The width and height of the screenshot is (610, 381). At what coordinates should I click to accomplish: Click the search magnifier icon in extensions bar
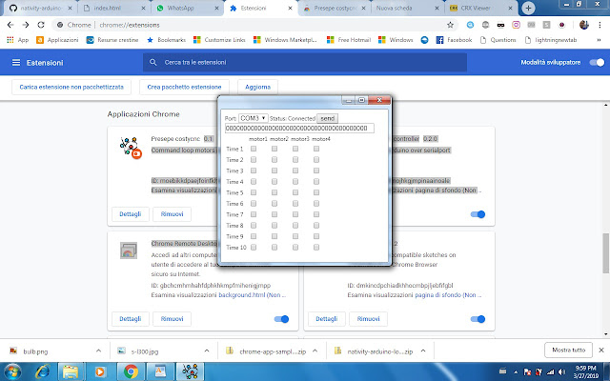(153, 62)
